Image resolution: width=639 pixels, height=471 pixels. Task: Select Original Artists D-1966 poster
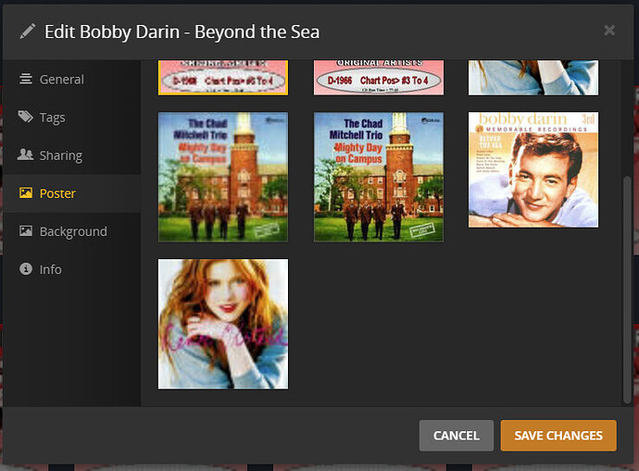[x=379, y=78]
